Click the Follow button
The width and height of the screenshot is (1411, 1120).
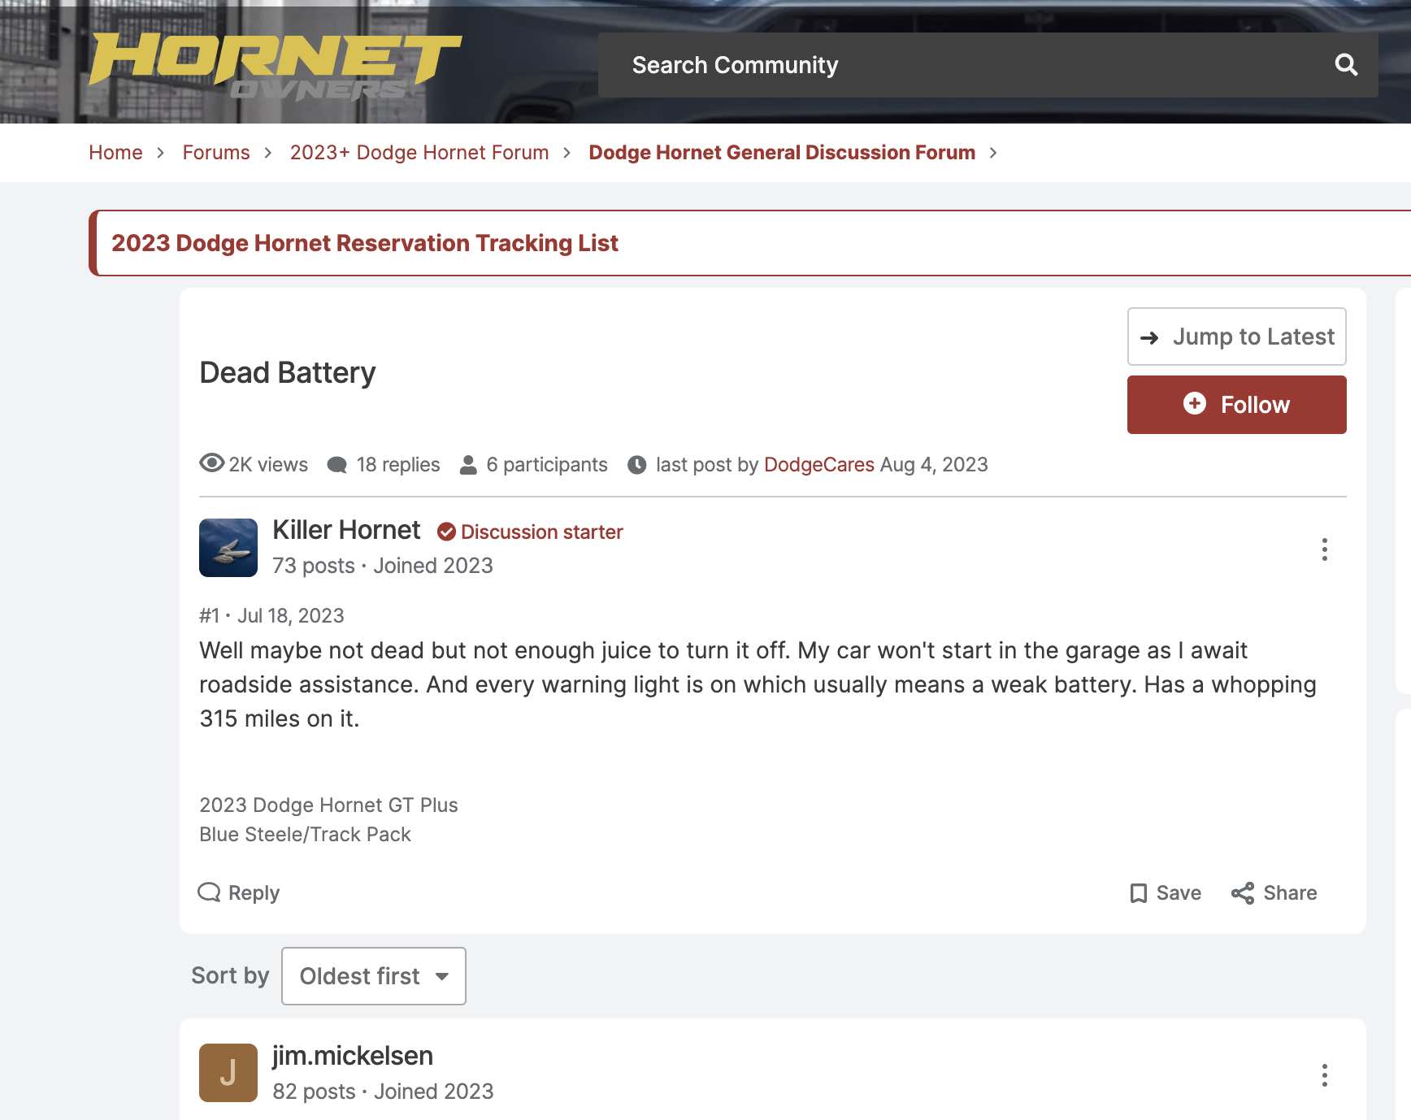click(x=1236, y=405)
